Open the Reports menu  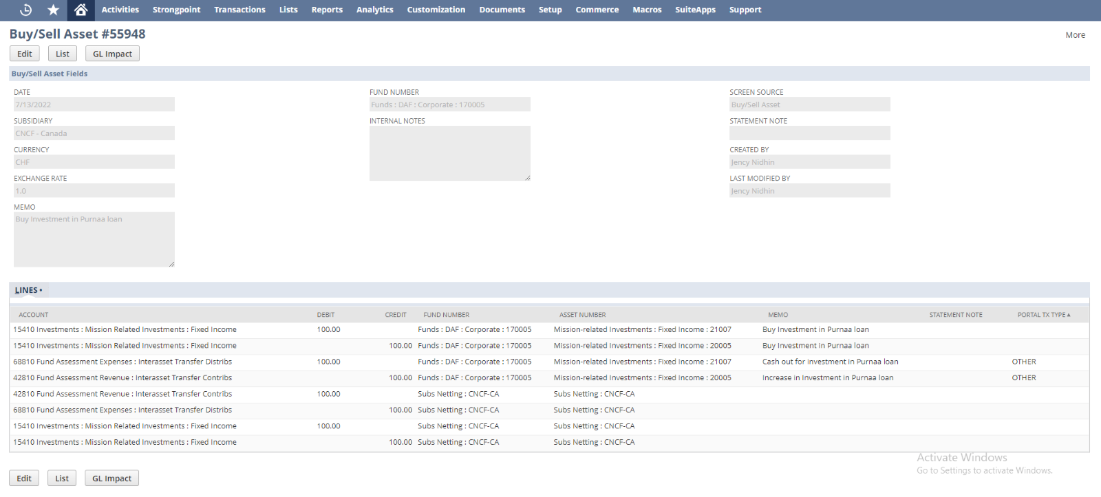(327, 10)
